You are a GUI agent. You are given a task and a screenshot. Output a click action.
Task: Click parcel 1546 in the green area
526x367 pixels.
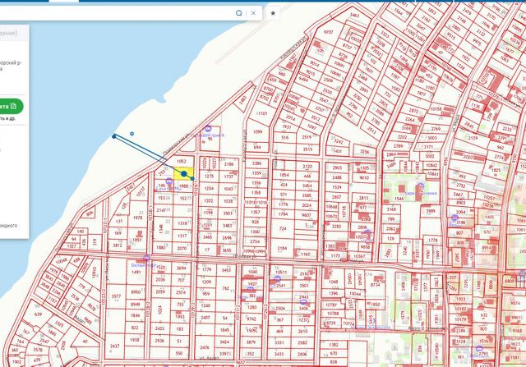399,199
